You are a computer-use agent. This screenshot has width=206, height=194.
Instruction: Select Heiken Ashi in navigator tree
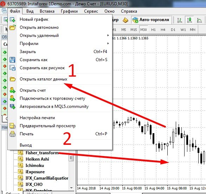(37, 159)
